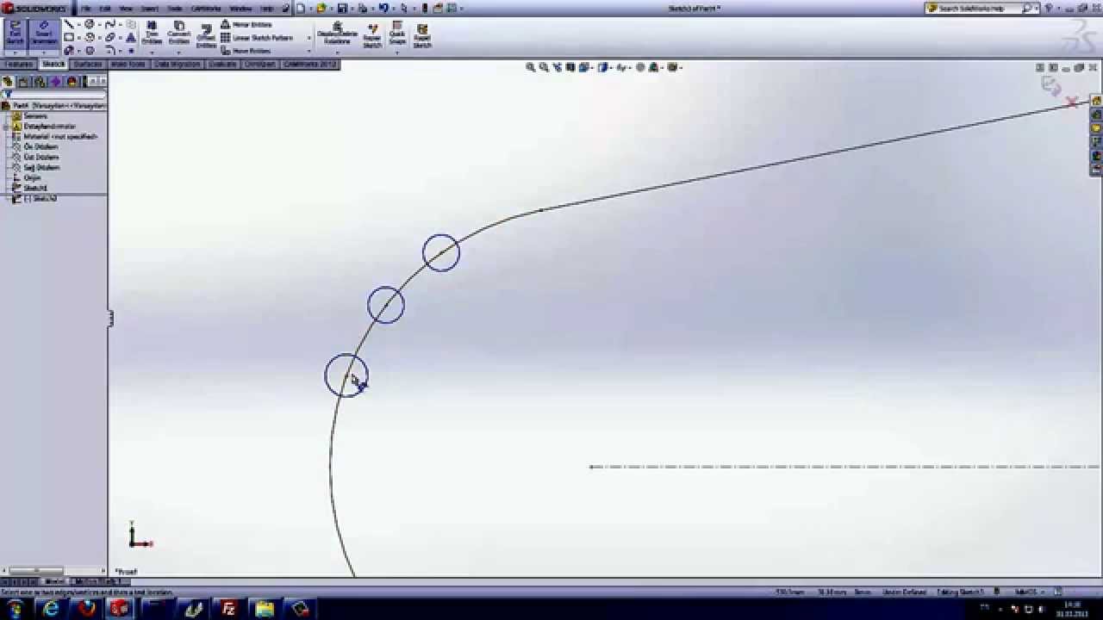Viewport: 1103px width, 620px height.
Task: Click the Repair Sketch tool
Action: coord(372,34)
